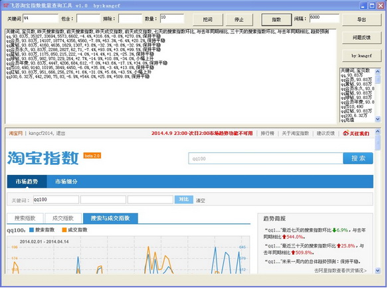Open the 淘宝网 link

coord(15,133)
